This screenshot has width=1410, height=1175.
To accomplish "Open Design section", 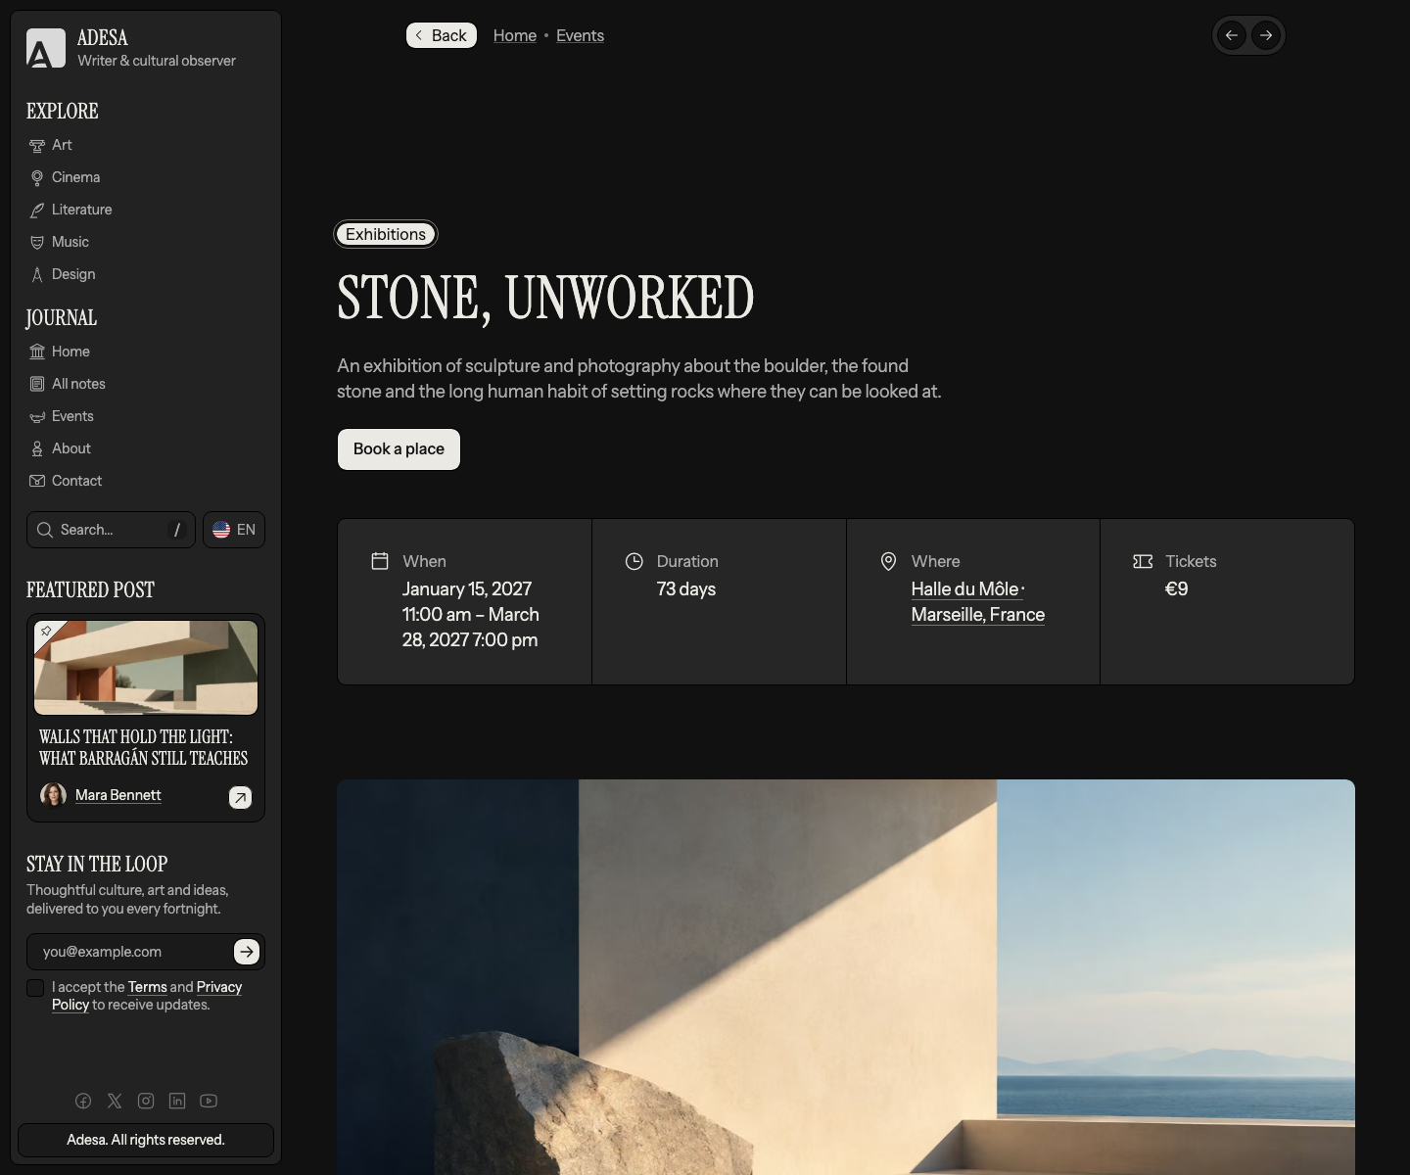I will 63,274.
